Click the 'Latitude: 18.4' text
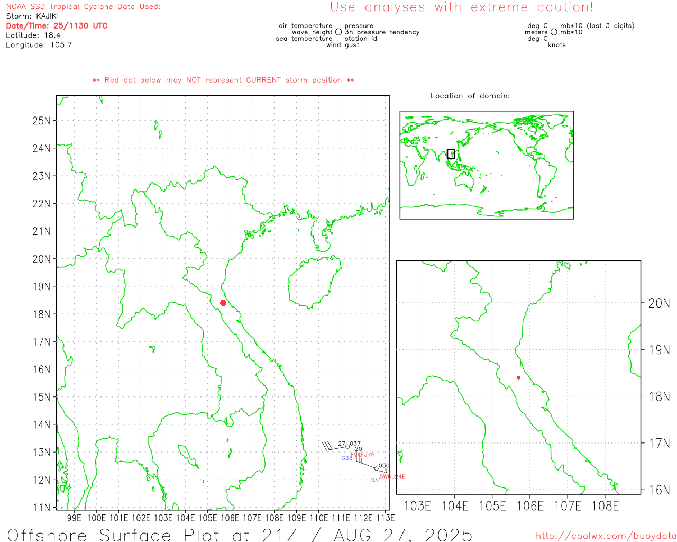The image size is (677, 542). coord(33,35)
